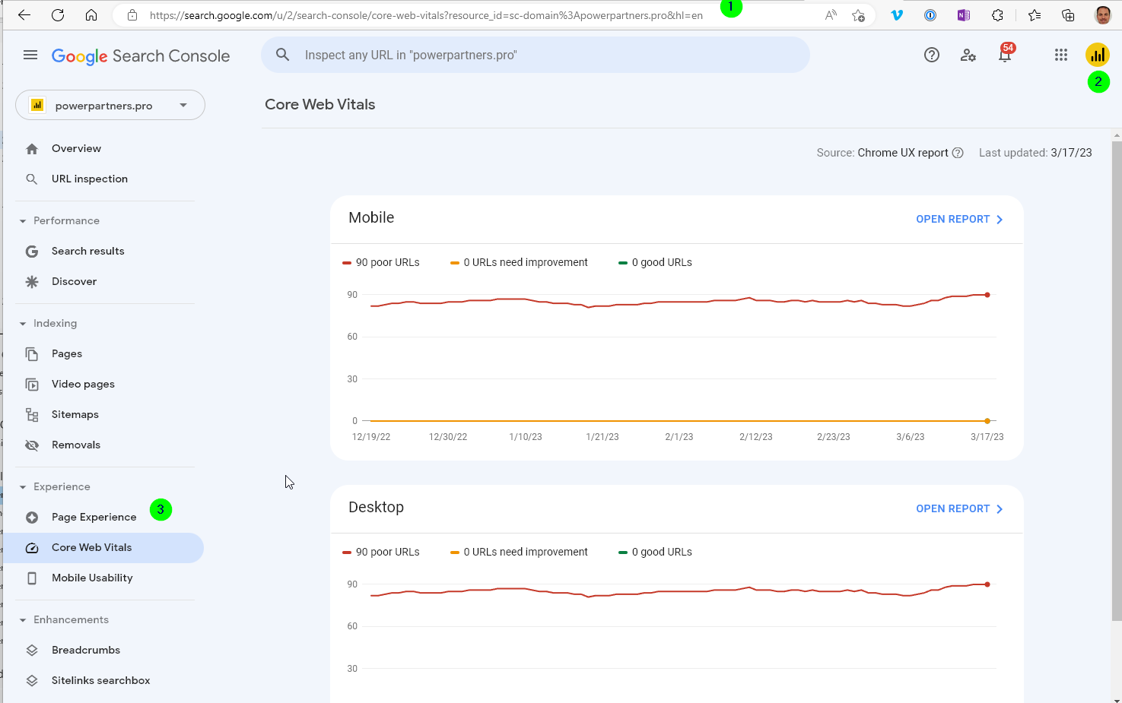Screen dimensions: 1122x703
Task: Reload the page with refresh icon
Action: (x=58, y=15)
